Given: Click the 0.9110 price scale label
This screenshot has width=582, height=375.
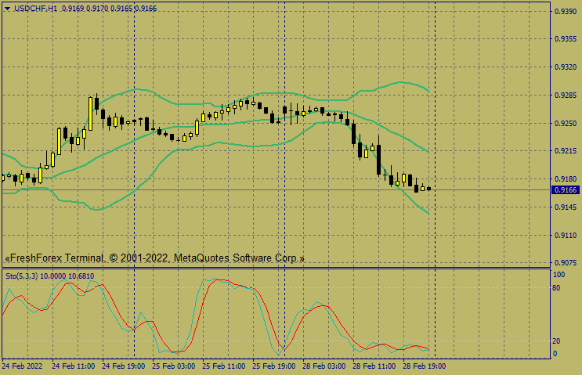Looking at the screenshot, I should click(566, 235).
